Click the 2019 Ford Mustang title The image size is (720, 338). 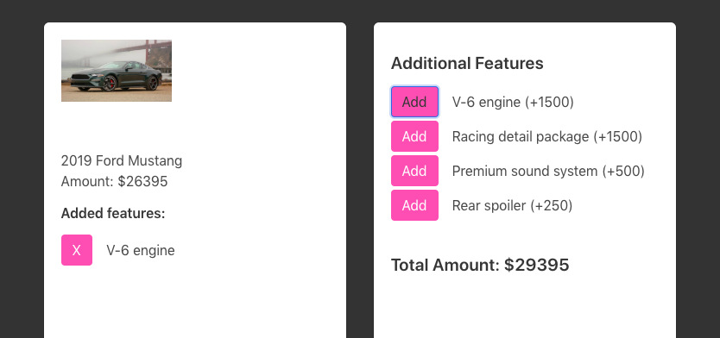122,160
